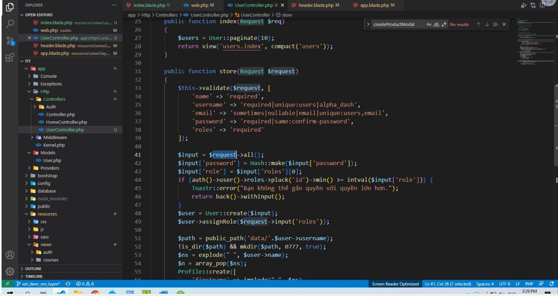Screen dimensions: 558x296
Task: Switch to the web.php tab
Action: click(x=200, y=5)
